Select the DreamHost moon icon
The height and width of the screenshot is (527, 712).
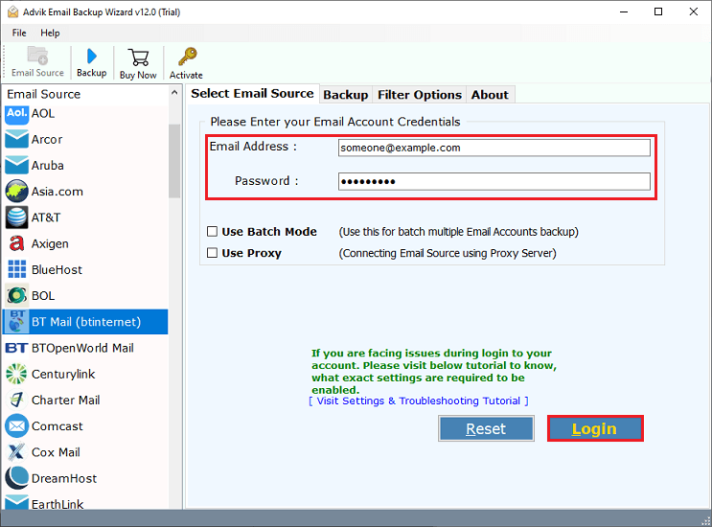17,478
